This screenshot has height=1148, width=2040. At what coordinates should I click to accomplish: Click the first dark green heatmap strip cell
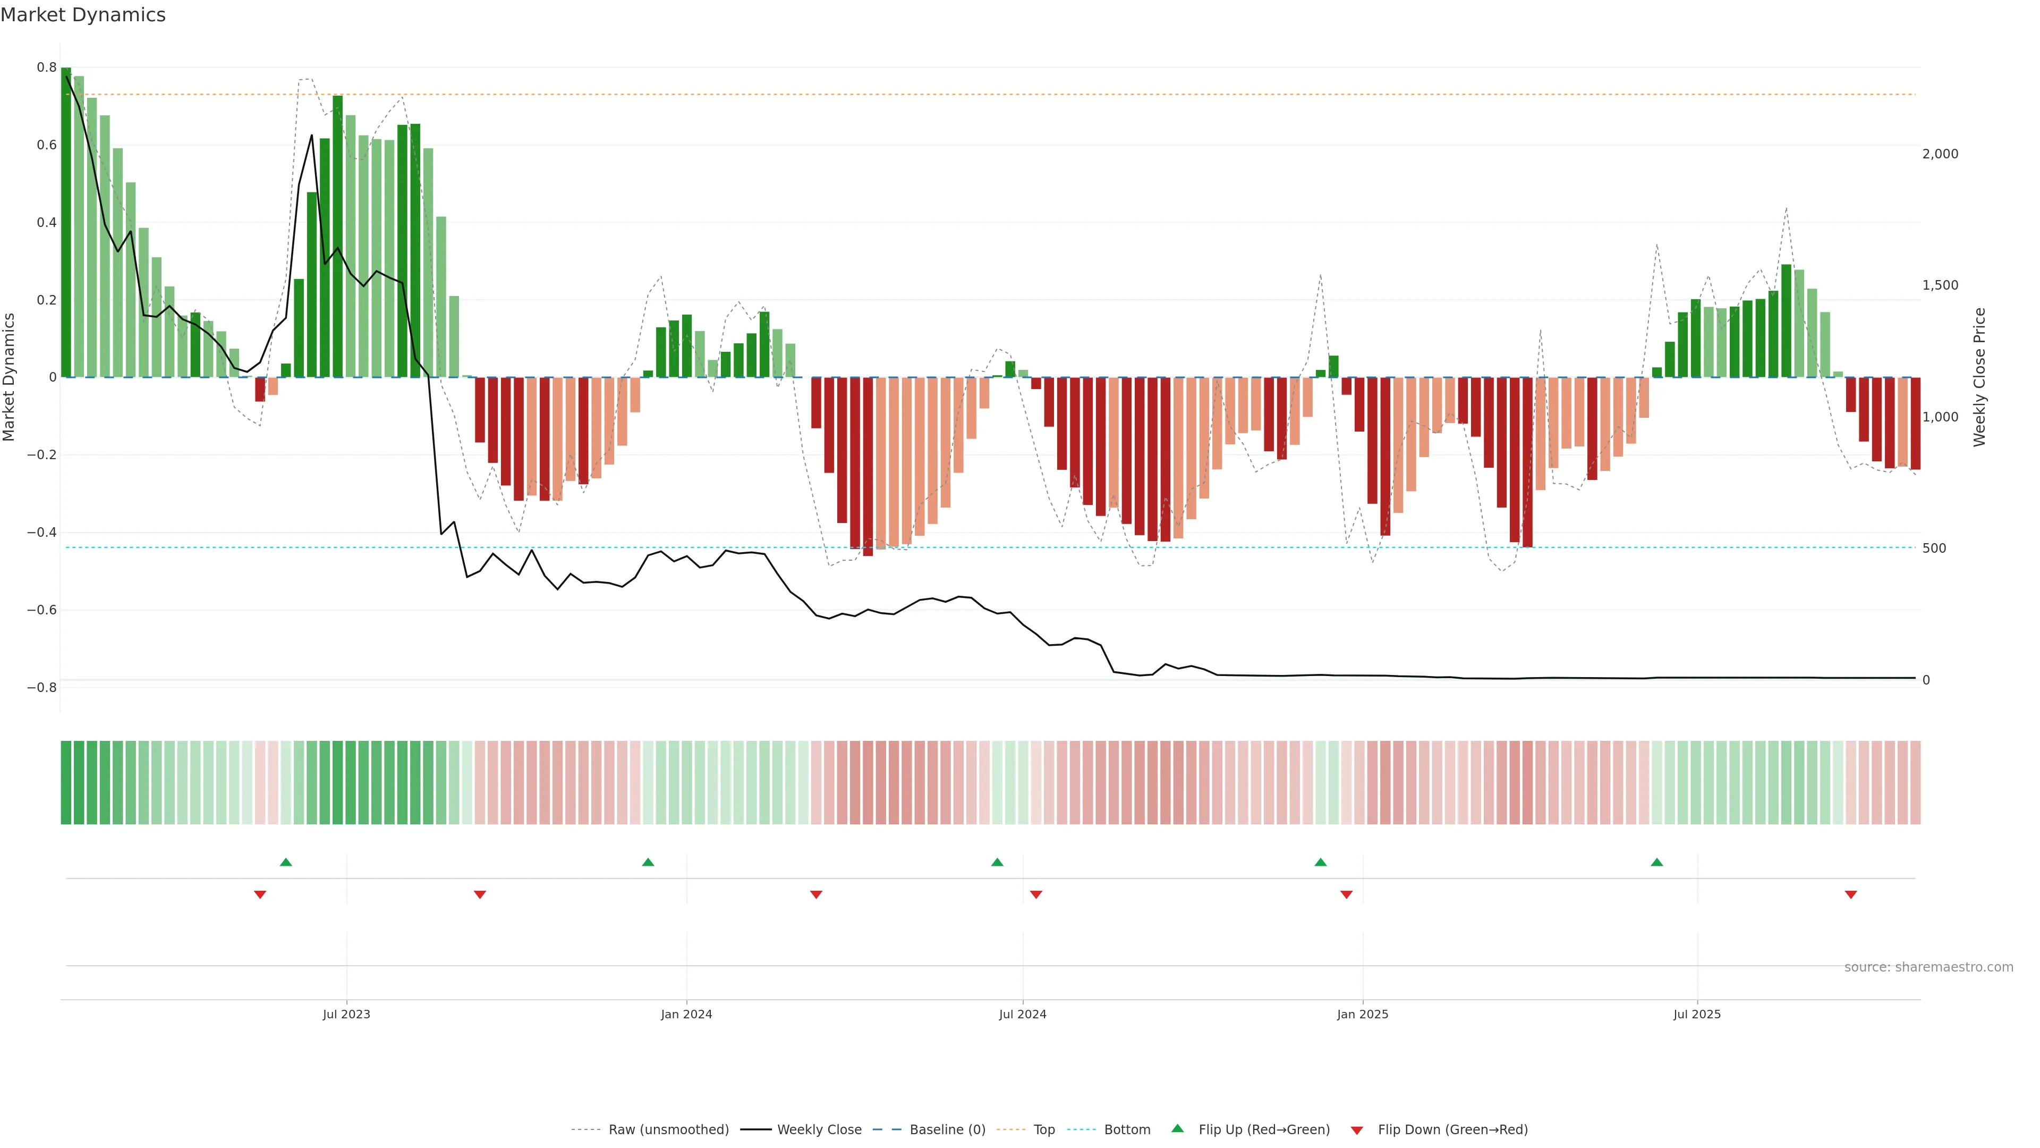(x=66, y=782)
